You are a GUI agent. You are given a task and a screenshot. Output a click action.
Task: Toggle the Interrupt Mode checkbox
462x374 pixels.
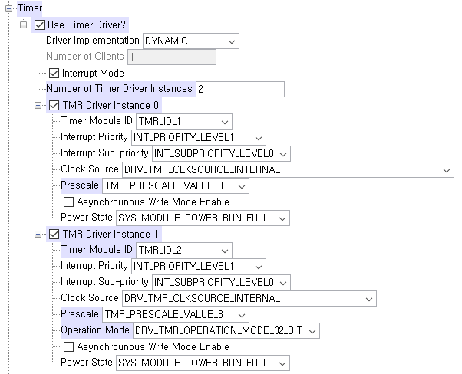tap(54, 73)
